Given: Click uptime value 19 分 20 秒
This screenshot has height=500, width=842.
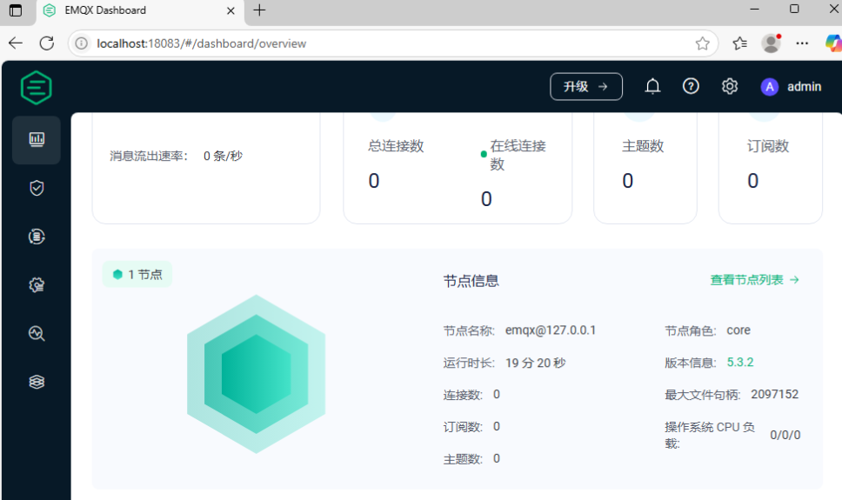Looking at the screenshot, I should [x=535, y=363].
